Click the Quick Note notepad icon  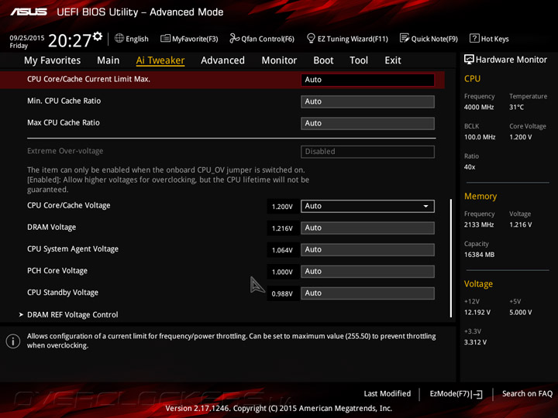coord(405,38)
